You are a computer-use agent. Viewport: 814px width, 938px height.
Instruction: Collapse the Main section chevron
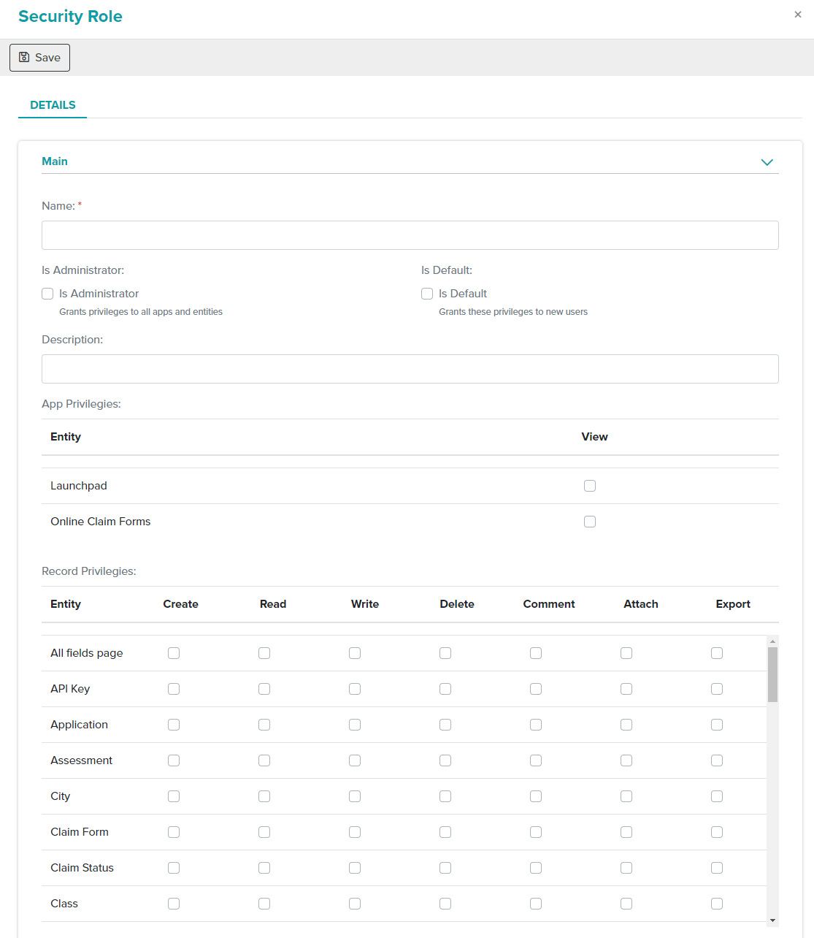(767, 162)
